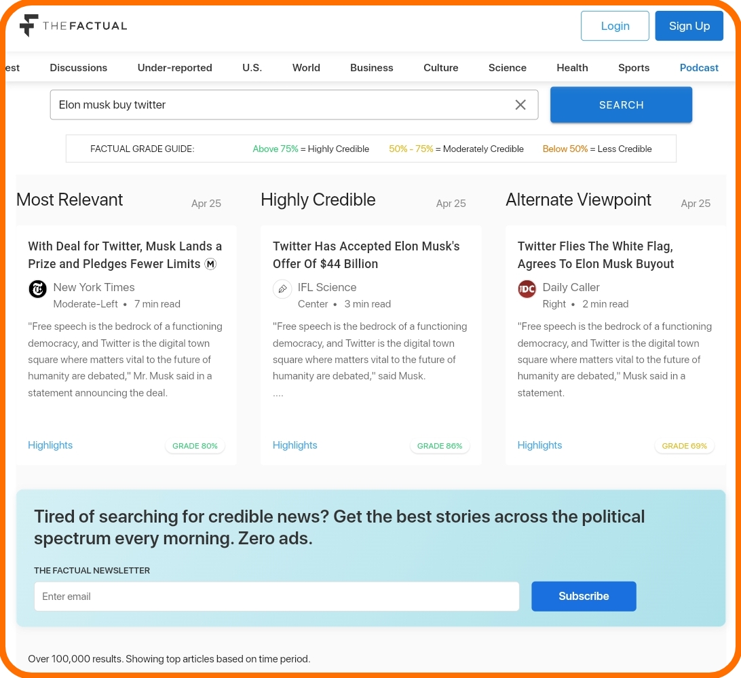Screen dimensions: 741x678
Task: Click the 'Highly Credible' column heading
Action: [x=318, y=200]
